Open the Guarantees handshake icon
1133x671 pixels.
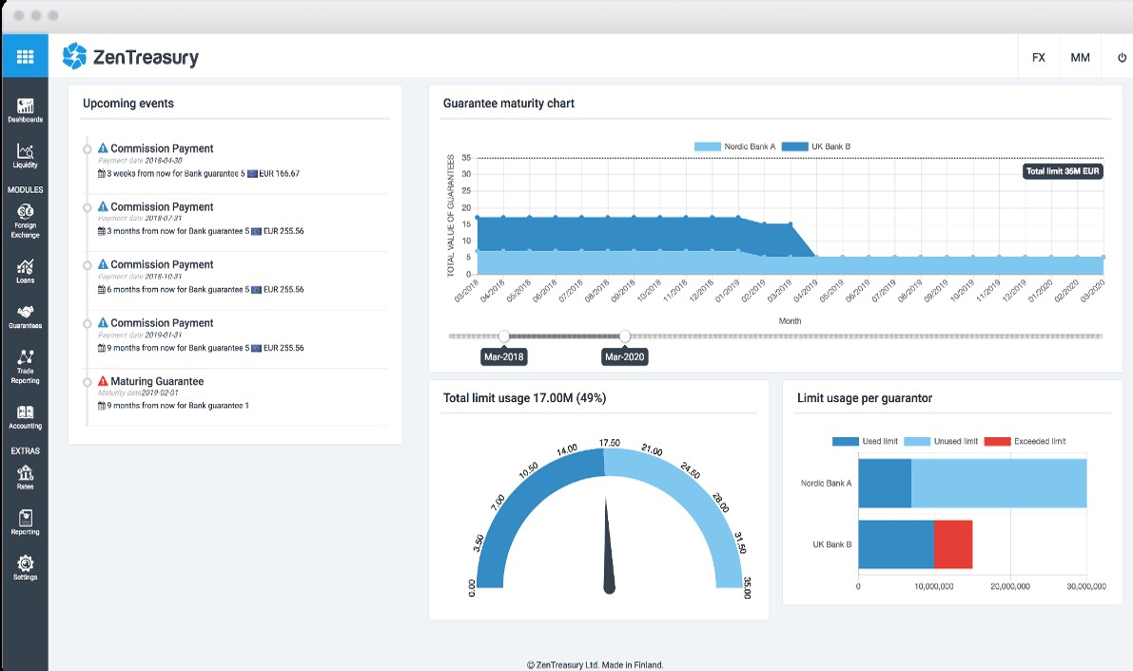coord(26,312)
